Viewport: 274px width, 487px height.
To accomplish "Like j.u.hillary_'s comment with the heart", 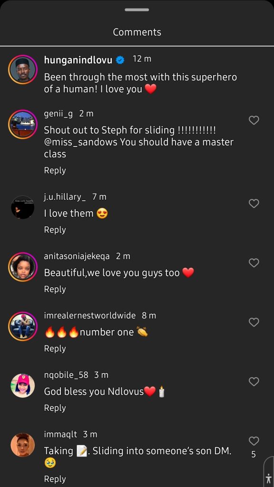I will point(254,204).
